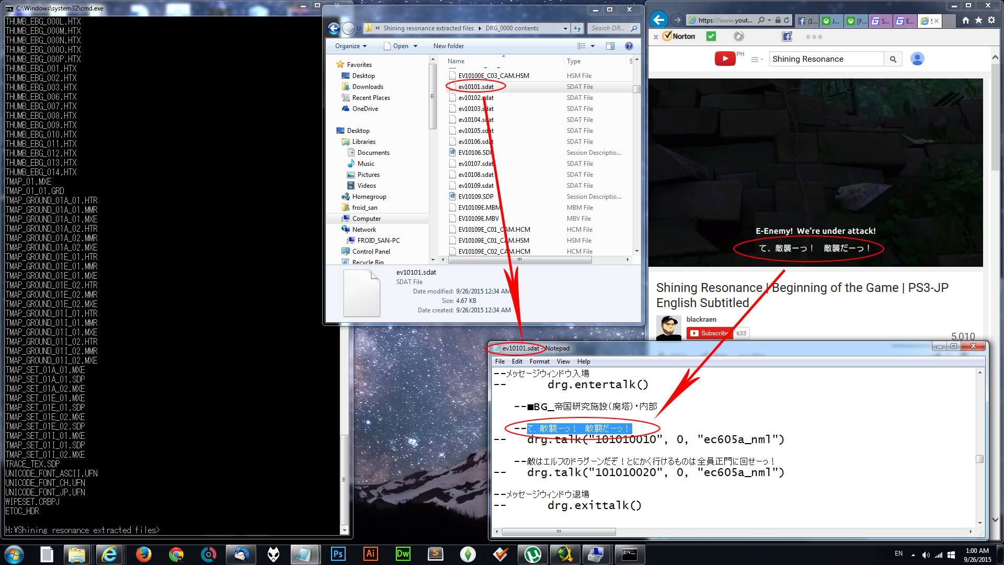Open Photoshop from the taskbar
The image size is (1004, 565).
coord(338,553)
